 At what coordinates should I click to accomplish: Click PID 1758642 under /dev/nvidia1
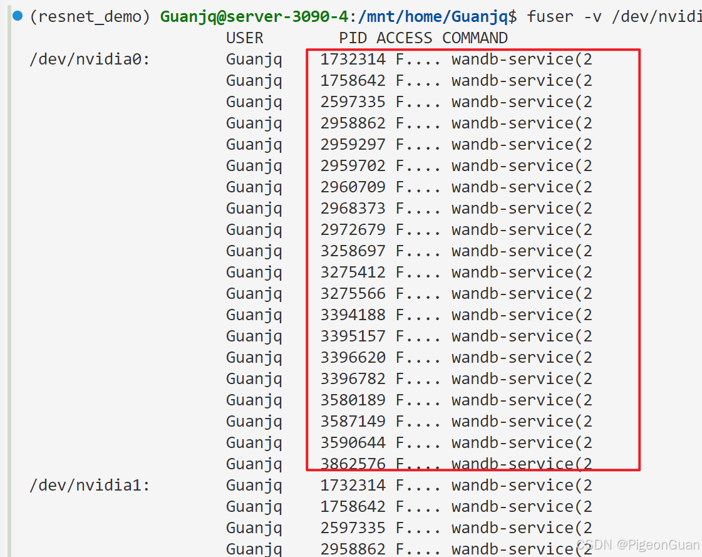[x=353, y=506]
